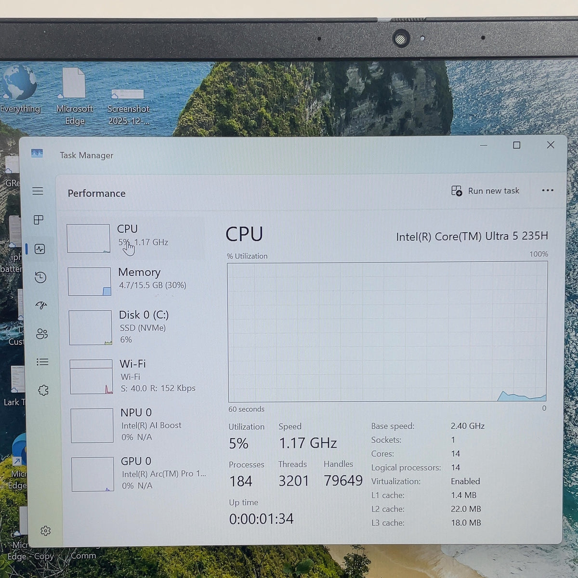Open the Task Manager hamburger navigation menu

[x=38, y=191]
